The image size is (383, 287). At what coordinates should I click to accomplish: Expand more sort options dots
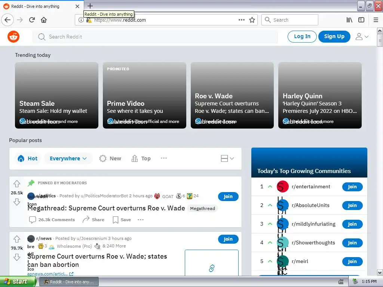[x=164, y=158]
